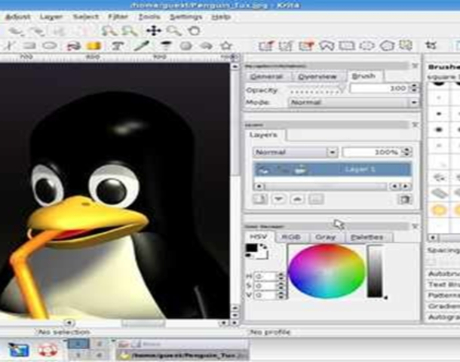
Task: Switch to the Overview tab
Action: (317, 77)
